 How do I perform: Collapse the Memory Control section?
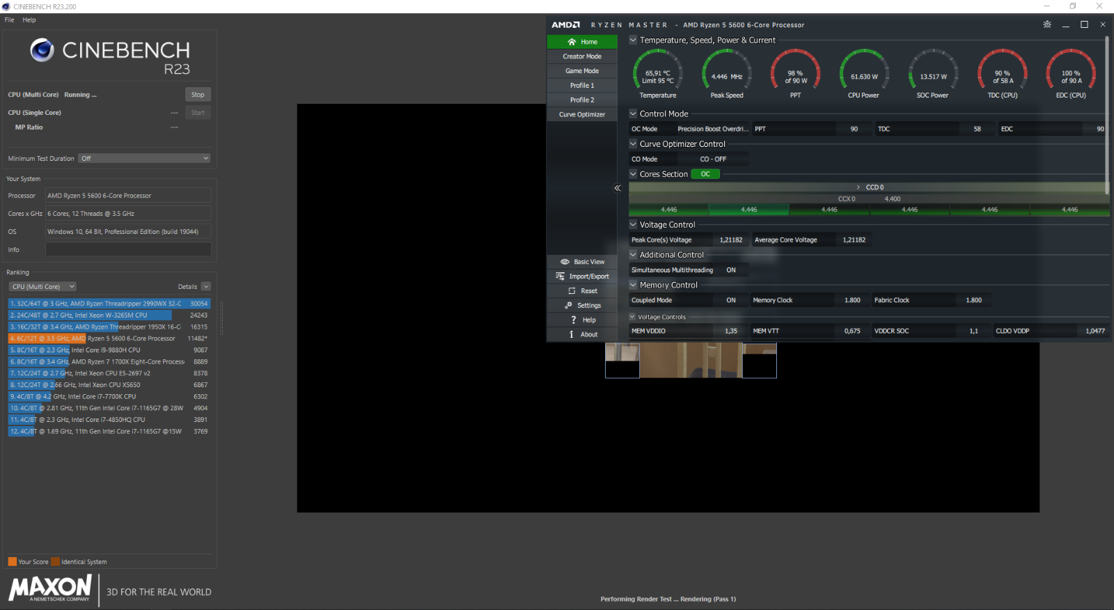pyautogui.click(x=633, y=285)
